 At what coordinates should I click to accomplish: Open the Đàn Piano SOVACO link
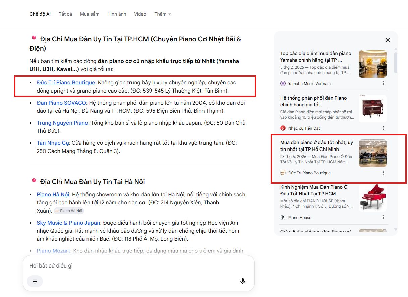point(61,103)
